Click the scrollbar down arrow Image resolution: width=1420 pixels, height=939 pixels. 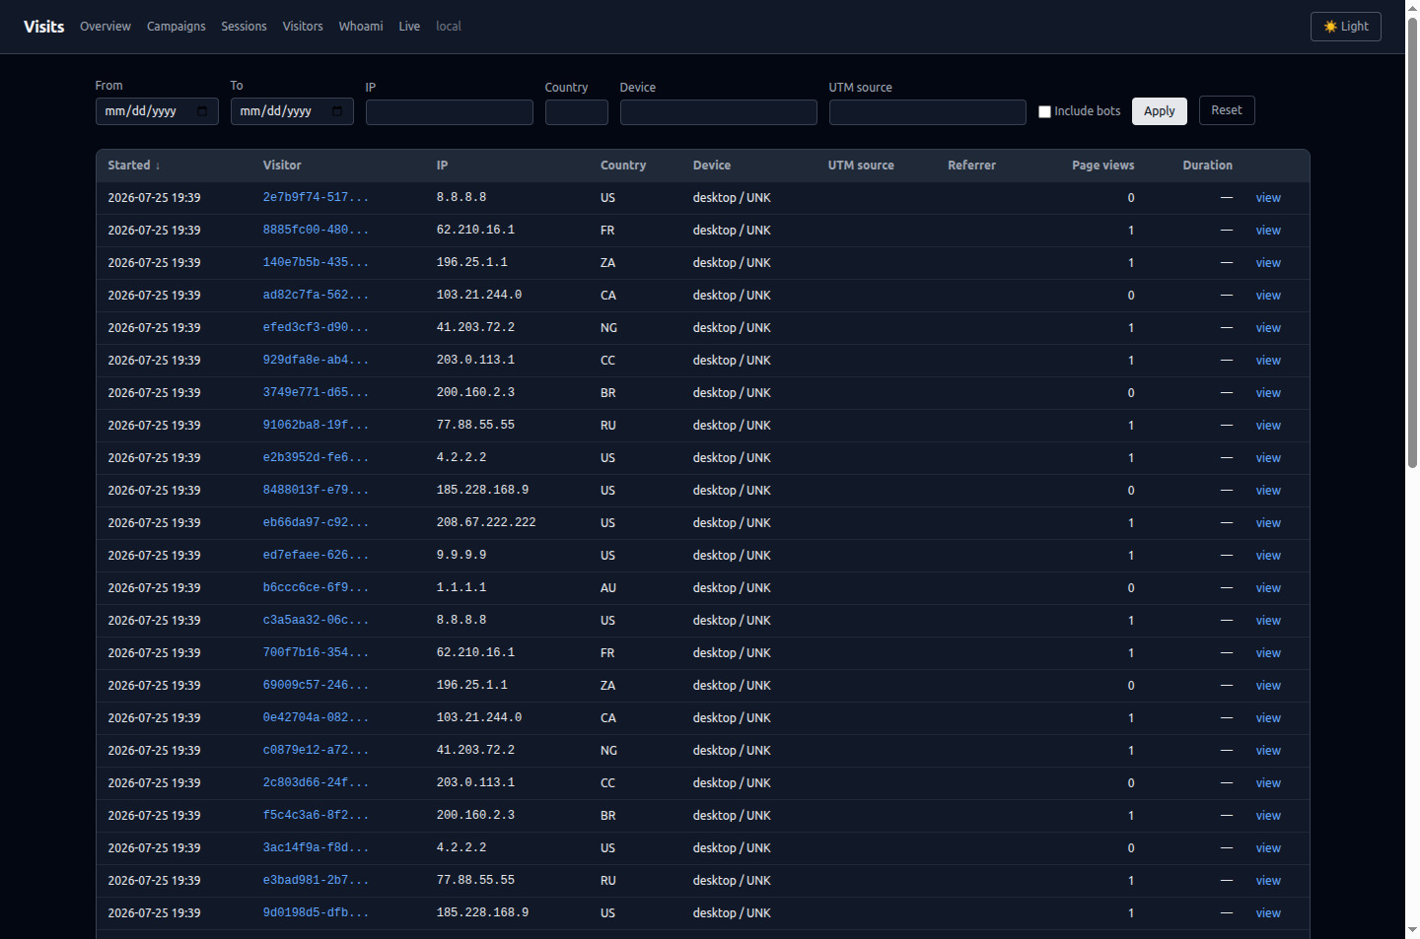(x=1412, y=930)
